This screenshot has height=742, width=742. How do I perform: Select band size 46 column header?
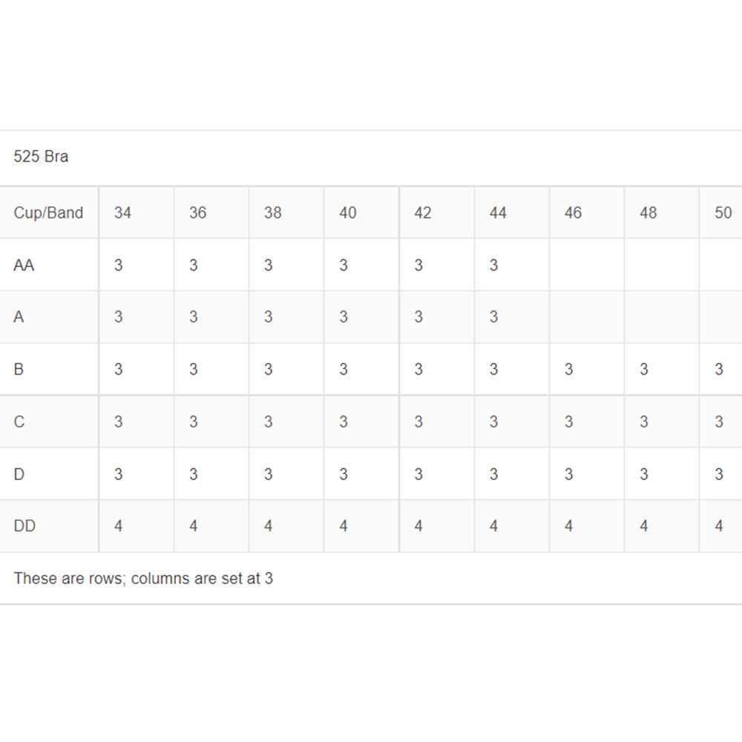pyautogui.click(x=573, y=213)
